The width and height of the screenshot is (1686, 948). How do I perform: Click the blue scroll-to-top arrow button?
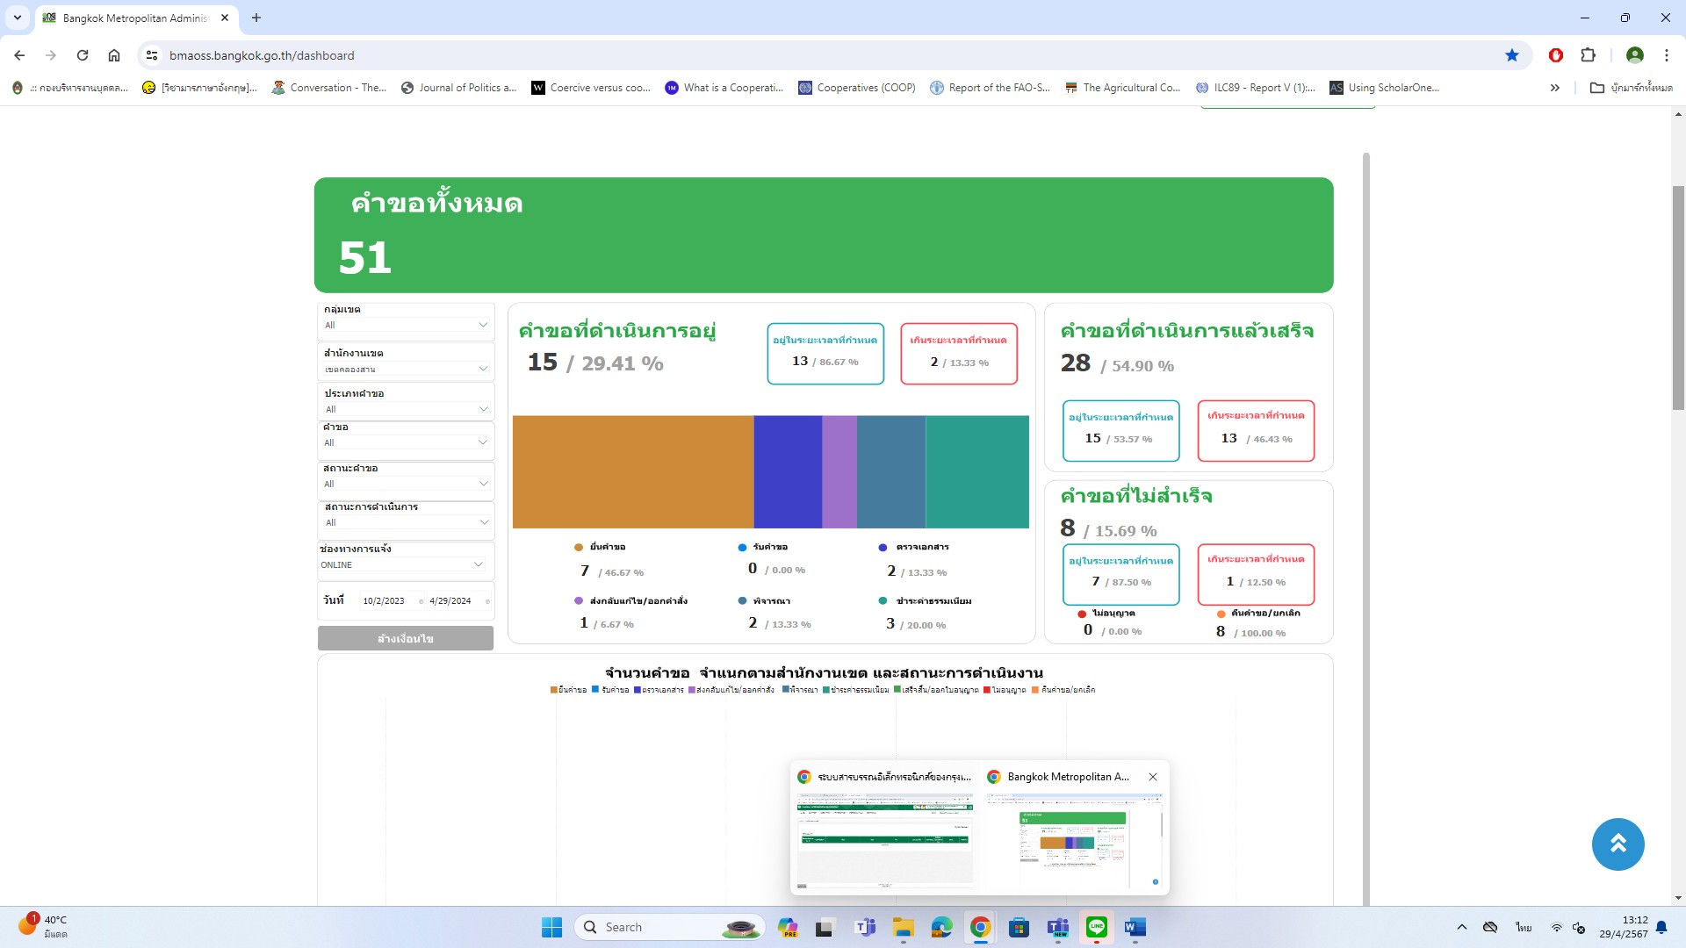click(1618, 844)
